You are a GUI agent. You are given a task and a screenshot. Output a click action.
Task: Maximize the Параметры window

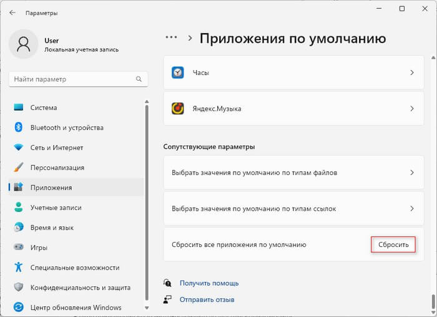pyautogui.click(x=402, y=9)
